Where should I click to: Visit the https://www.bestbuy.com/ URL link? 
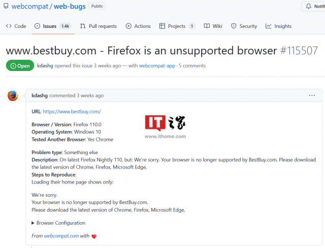point(72,112)
